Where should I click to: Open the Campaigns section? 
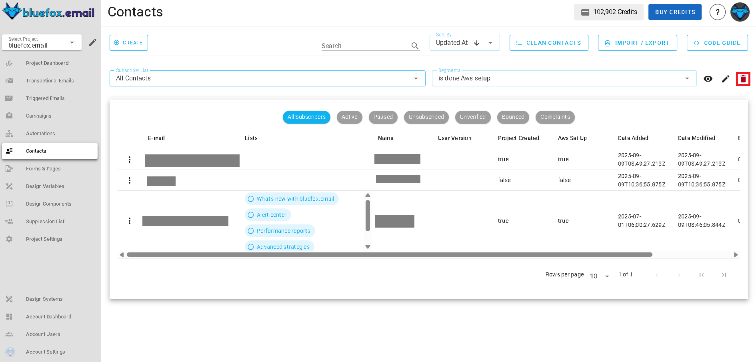point(38,116)
